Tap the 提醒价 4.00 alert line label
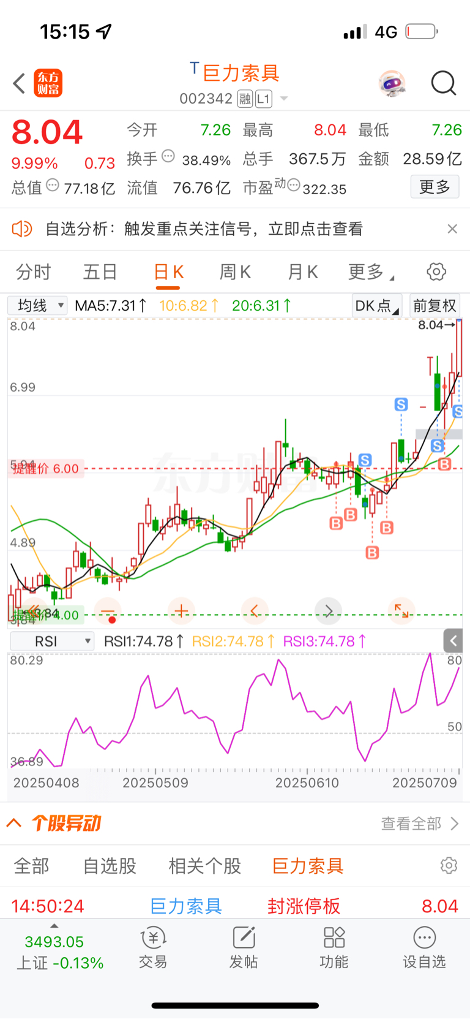Image resolution: width=470 pixels, height=1019 pixels. 46,615
